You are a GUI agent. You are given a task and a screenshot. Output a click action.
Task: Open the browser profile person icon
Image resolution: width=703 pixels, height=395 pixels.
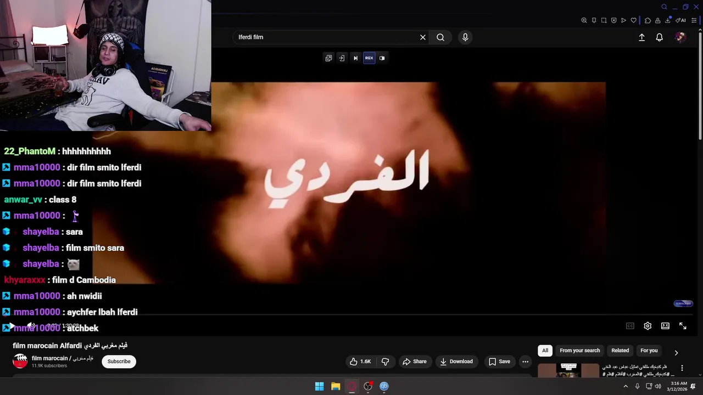click(657, 20)
